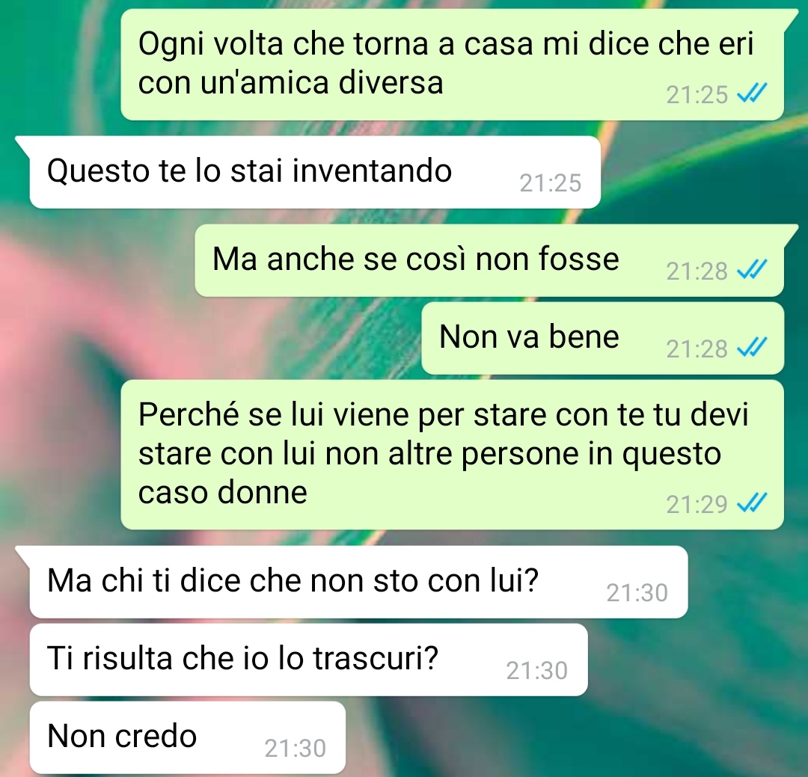Tap the read receipt ticks at 21:29
This screenshot has width=808, height=777.
click(752, 503)
